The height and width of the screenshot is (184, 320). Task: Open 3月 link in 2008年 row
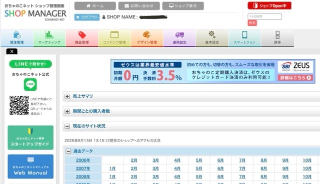155,177
